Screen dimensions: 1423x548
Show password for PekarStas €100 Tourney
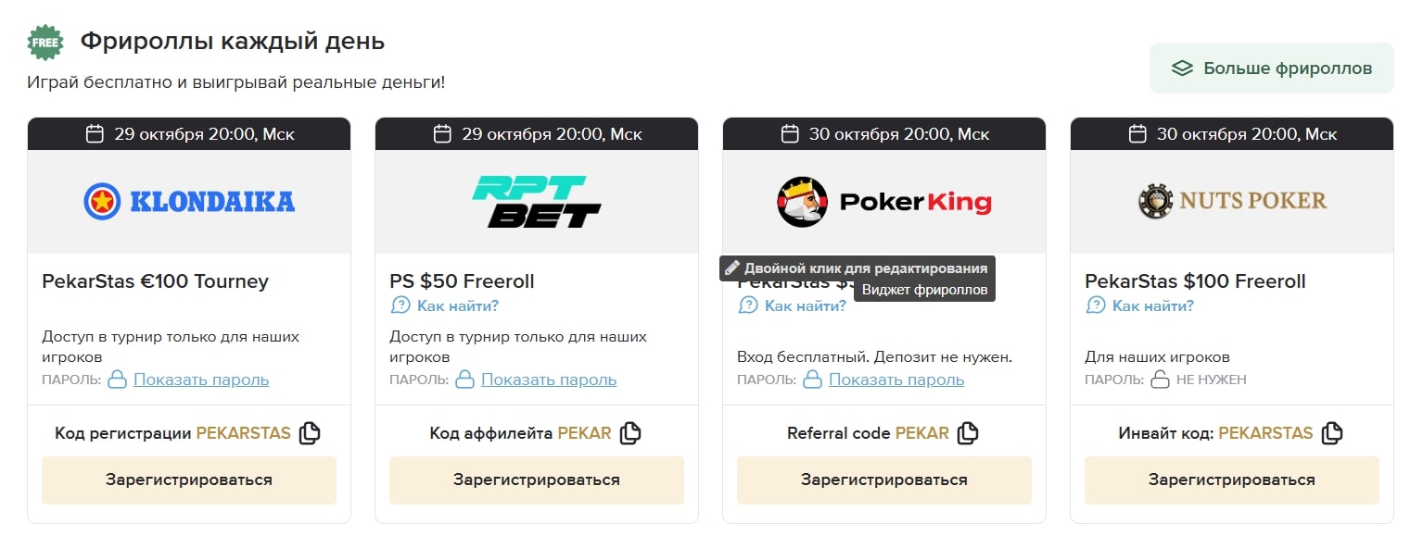(x=201, y=380)
